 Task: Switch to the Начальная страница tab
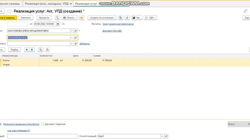tap(11, 3)
